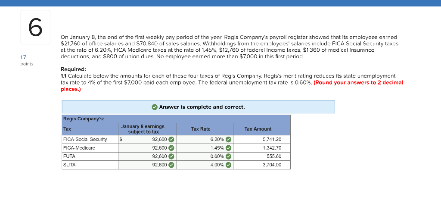Click check icon beside FUTA 92,600

[171, 156]
